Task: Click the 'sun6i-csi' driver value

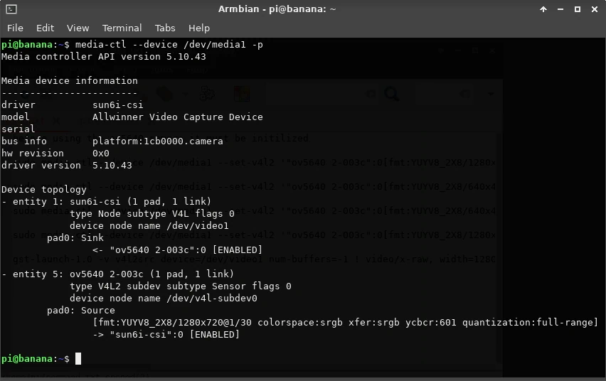Action: (x=117, y=105)
